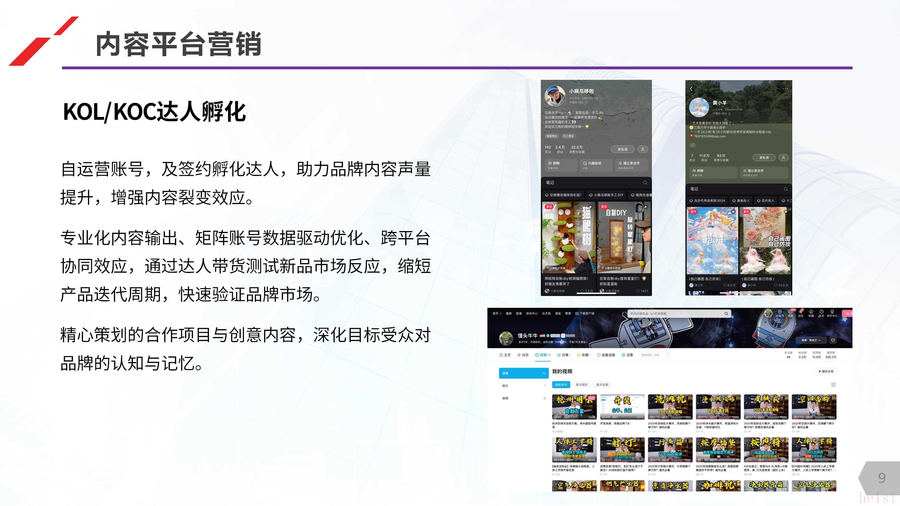Click the Bilibili 历史 history clock icon
Image resolution: width=900 pixels, height=506 pixels.
[821, 311]
